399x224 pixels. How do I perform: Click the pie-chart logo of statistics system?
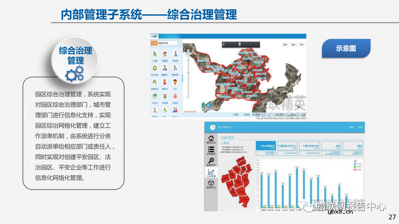tap(213, 127)
